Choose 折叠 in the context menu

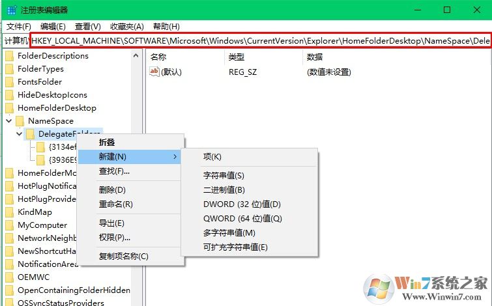107,143
